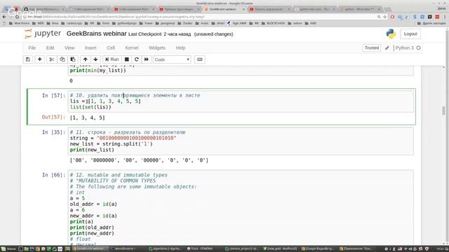This screenshot has width=449, height=252.
Task: Go back with the browser arrow
Action: (x=4, y=17)
